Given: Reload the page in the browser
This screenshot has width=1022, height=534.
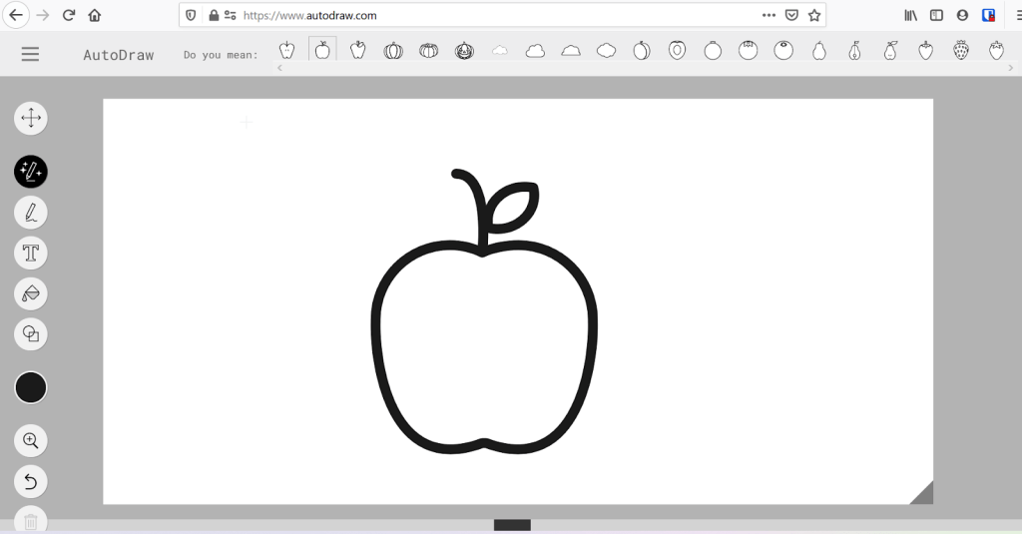Looking at the screenshot, I should [69, 15].
